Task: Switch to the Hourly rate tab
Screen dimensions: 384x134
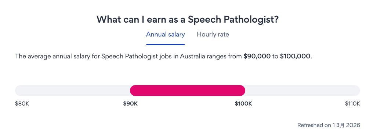Action: (x=213, y=34)
